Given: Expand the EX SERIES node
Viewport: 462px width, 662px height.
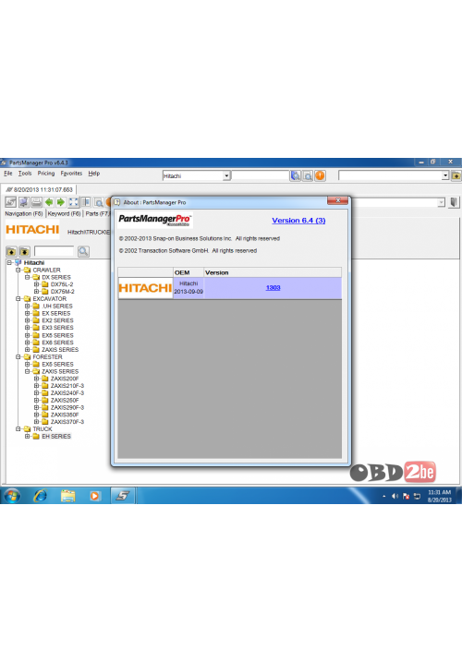Looking at the screenshot, I should click(27, 313).
